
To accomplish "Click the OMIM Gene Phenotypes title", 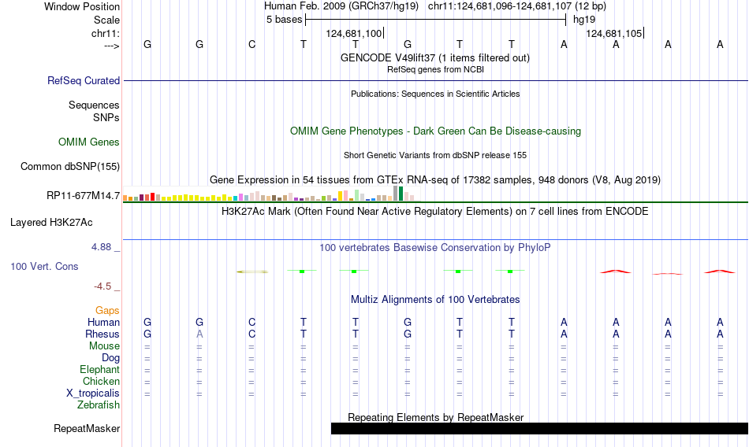I will [435, 131].
